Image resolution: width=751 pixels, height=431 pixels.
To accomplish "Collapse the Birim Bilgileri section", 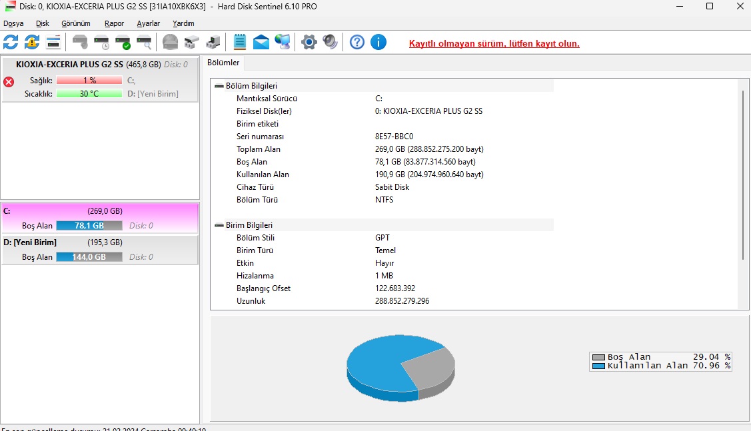I will [219, 225].
